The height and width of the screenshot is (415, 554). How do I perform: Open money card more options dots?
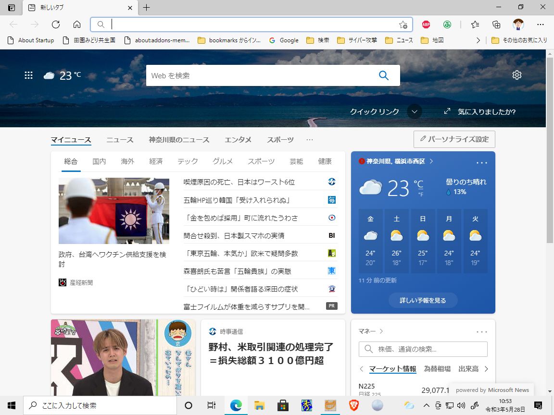[x=481, y=332]
